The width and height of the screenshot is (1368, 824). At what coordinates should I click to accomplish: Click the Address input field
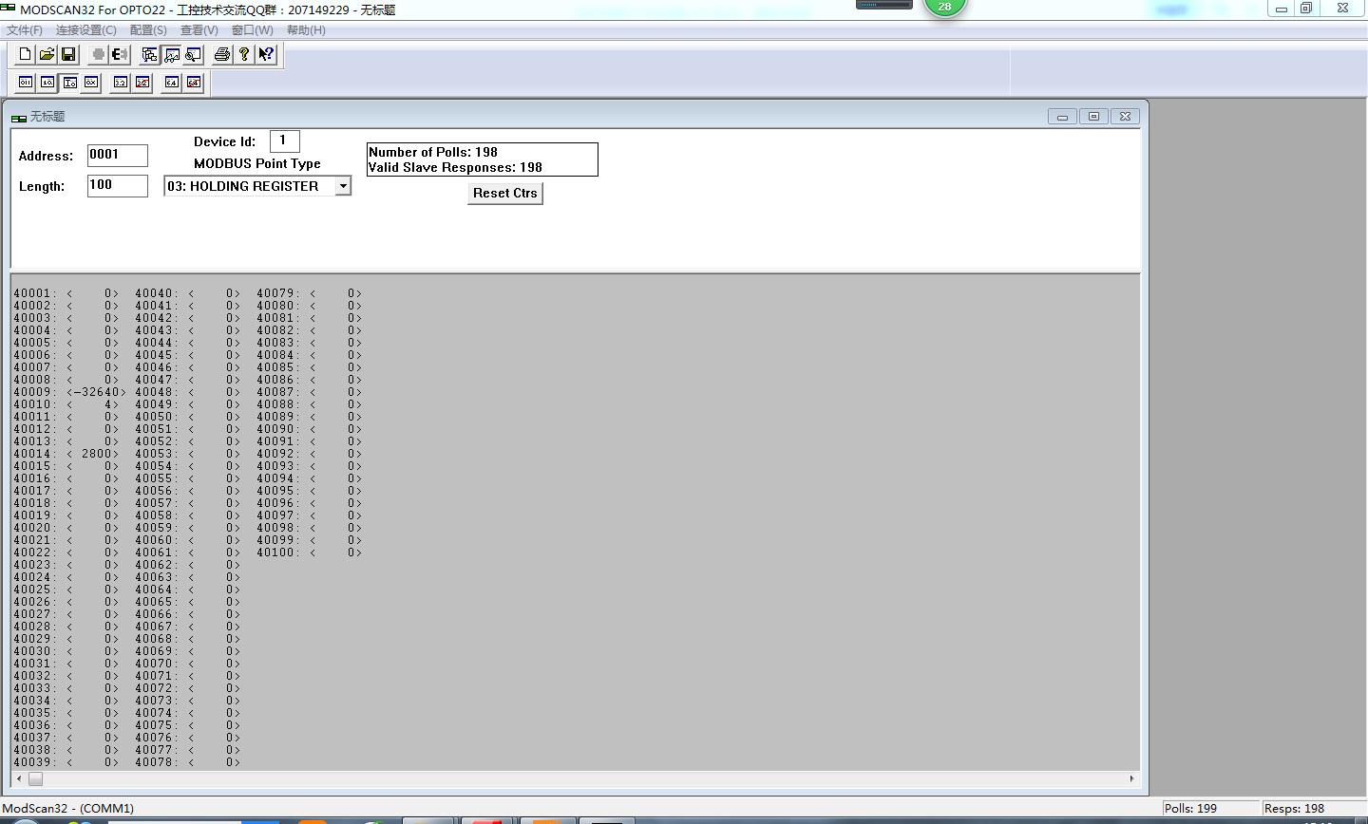click(117, 155)
